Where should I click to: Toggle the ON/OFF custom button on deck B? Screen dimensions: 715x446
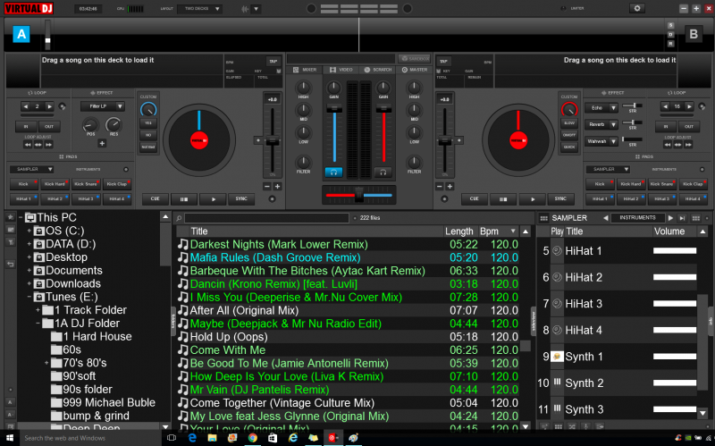[x=568, y=135]
